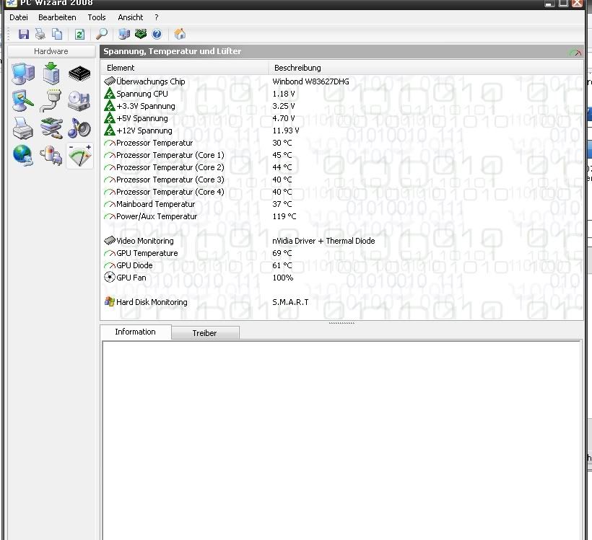
Task: Select the GPU Diode row
Action: tap(341, 265)
